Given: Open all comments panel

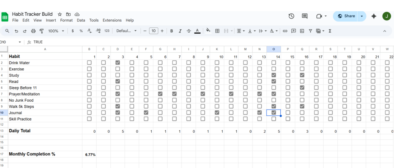Looking at the screenshot, I should point(305,16).
